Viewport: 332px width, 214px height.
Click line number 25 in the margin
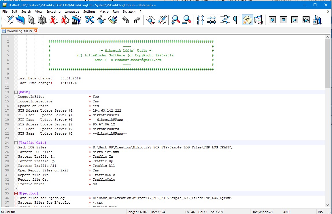7,148
